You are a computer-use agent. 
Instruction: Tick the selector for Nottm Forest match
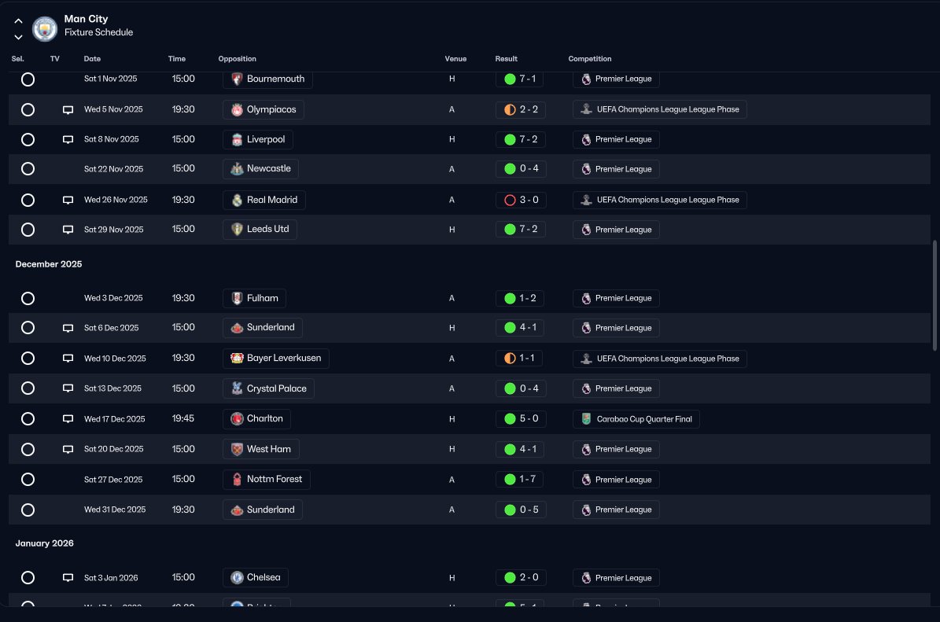[28, 480]
